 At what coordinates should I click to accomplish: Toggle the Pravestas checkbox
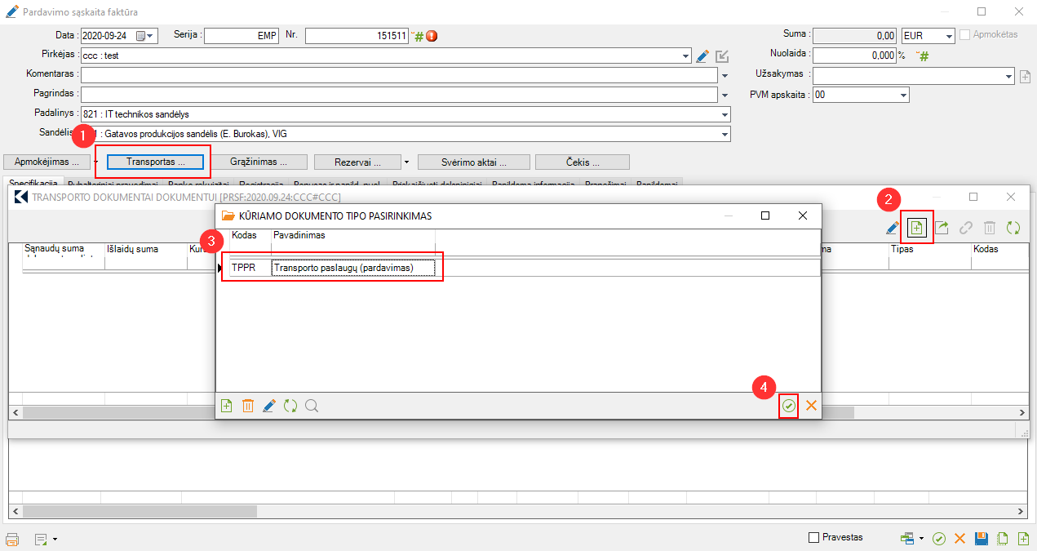813,538
